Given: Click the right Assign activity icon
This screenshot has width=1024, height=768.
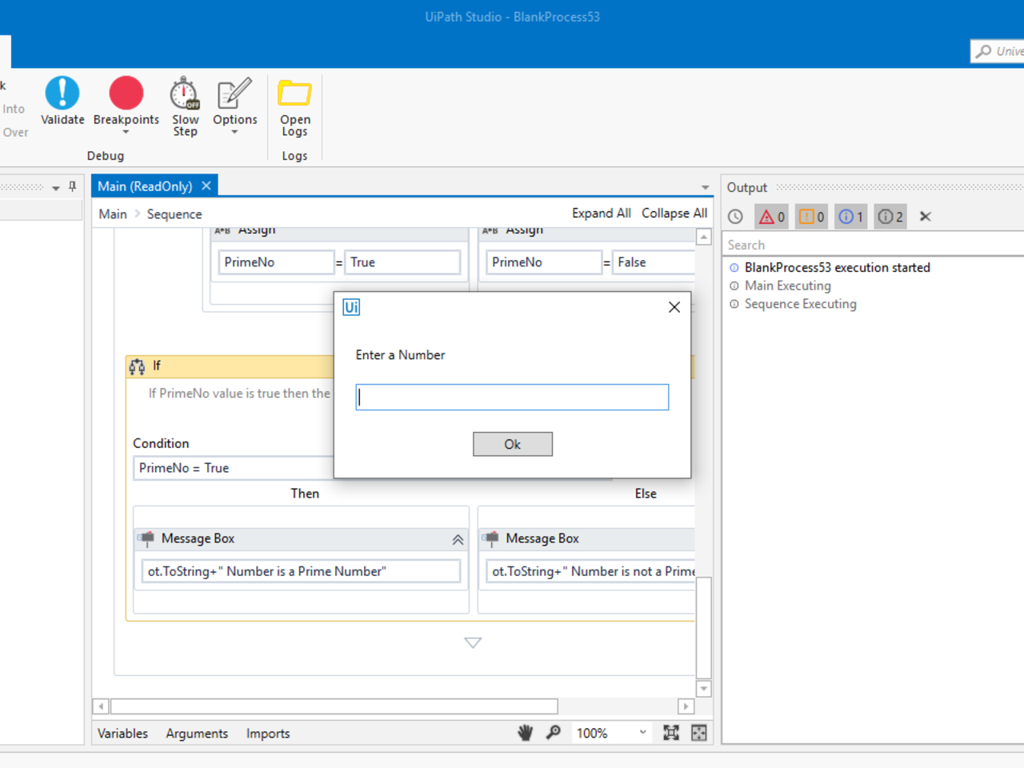Looking at the screenshot, I should [490, 230].
